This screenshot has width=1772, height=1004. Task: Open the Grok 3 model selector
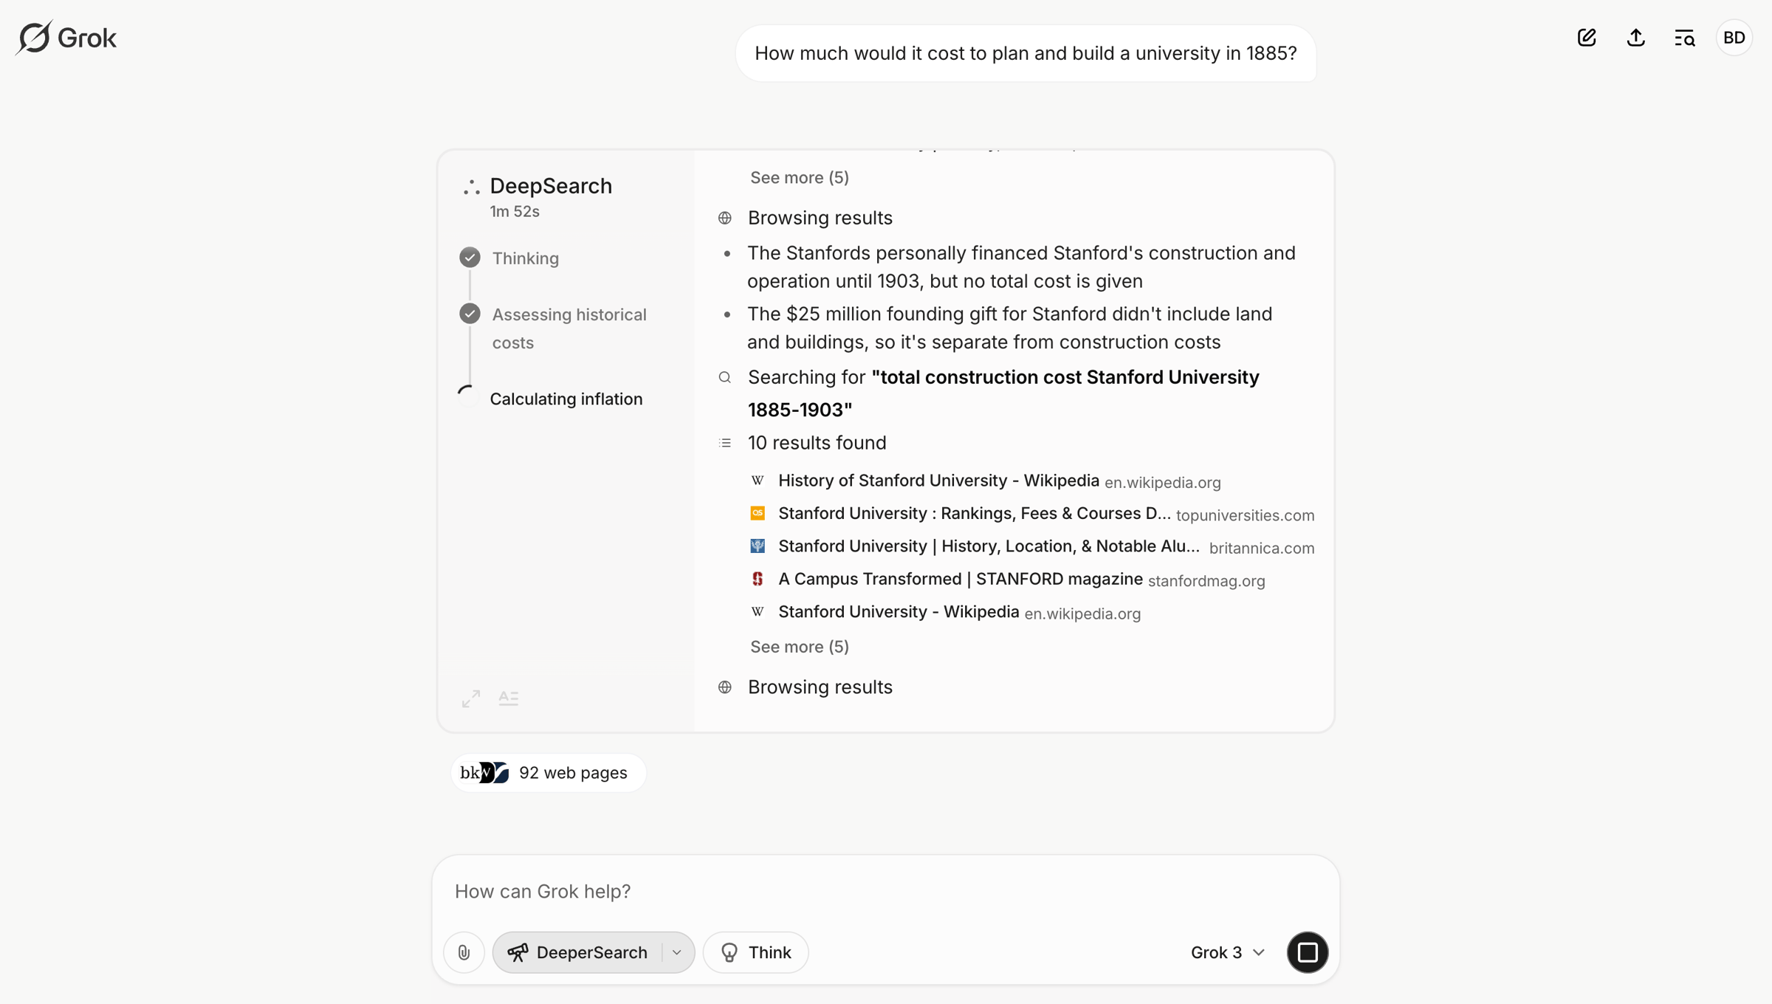click(1228, 952)
